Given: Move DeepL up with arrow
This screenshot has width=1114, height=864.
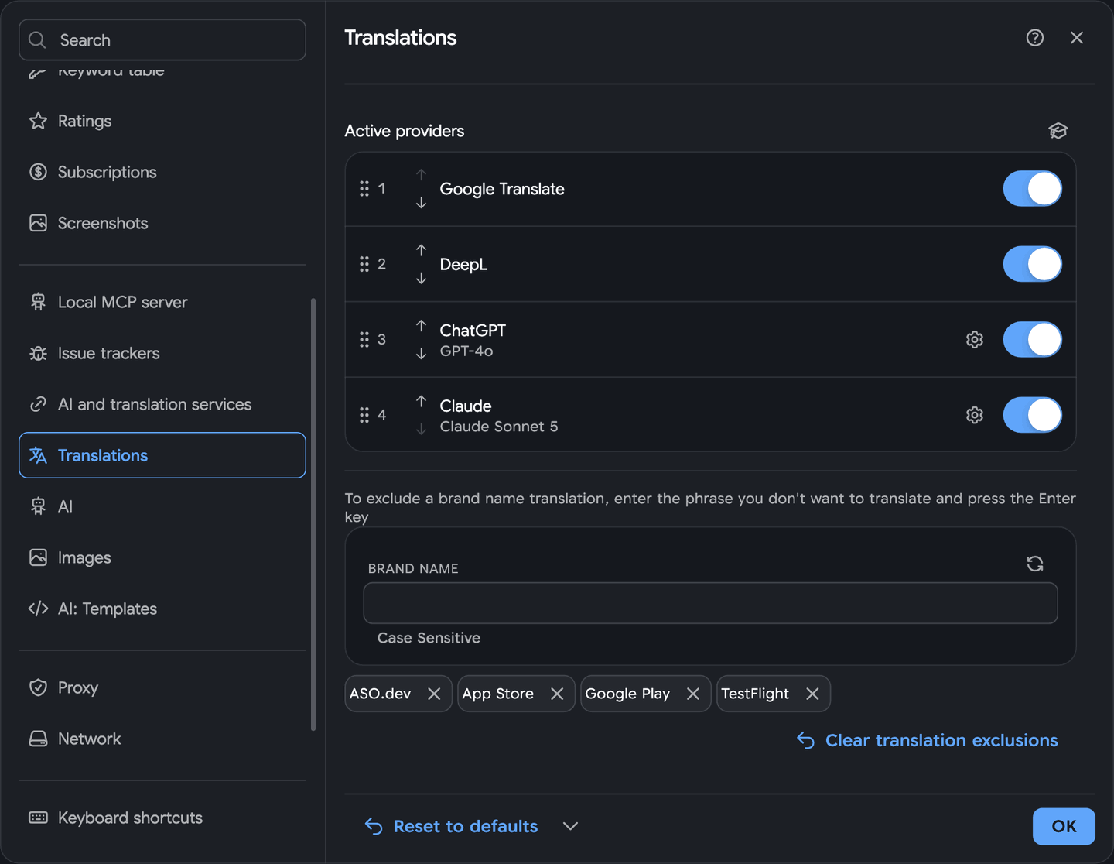Looking at the screenshot, I should pos(421,250).
